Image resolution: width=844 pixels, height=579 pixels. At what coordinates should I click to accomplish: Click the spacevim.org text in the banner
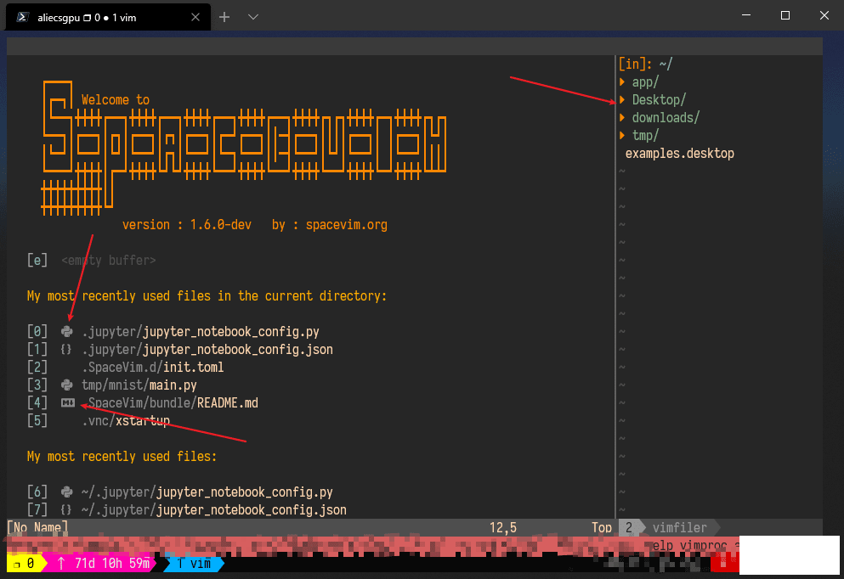coord(347,225)
